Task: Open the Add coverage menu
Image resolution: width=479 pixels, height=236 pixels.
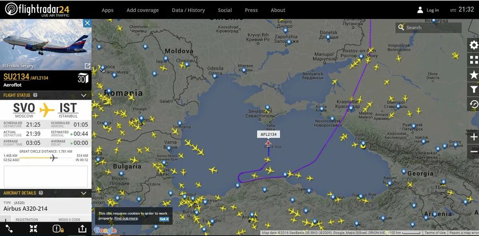Action: coord(143,10)
